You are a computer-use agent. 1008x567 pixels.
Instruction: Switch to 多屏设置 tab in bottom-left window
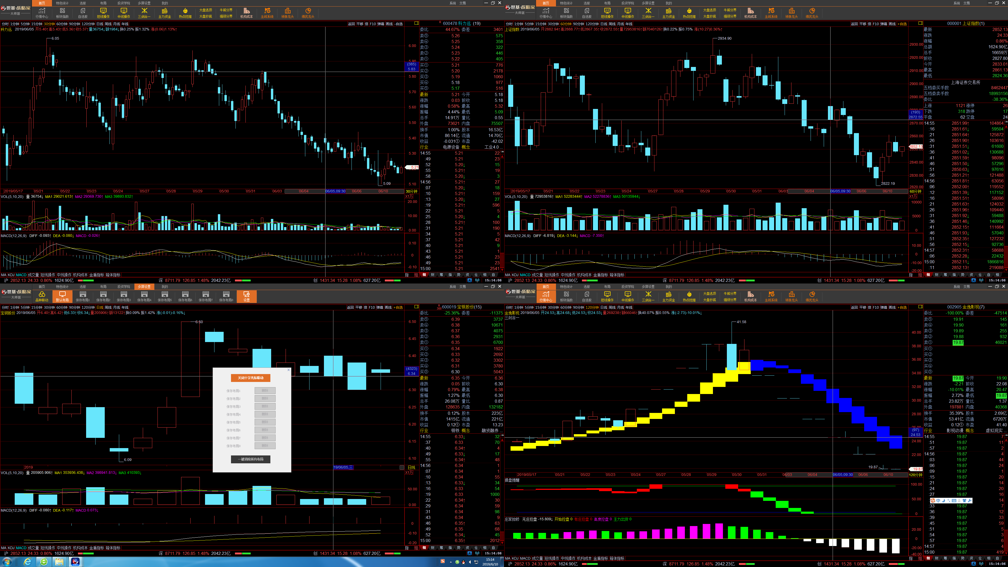[144, 286]
